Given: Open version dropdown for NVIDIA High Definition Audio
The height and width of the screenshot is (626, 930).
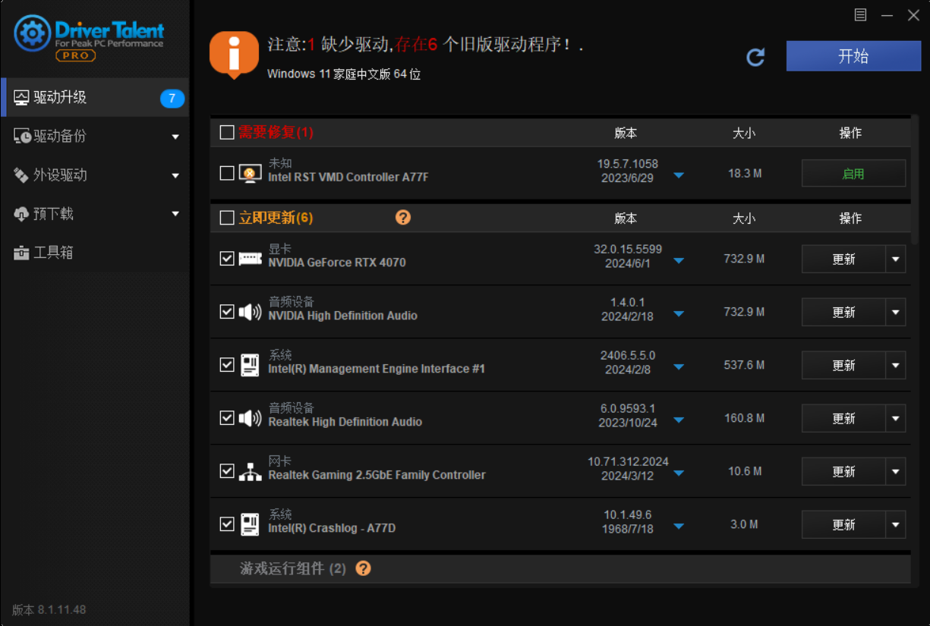Looking at the screenshot, I should tap(679, 313).
